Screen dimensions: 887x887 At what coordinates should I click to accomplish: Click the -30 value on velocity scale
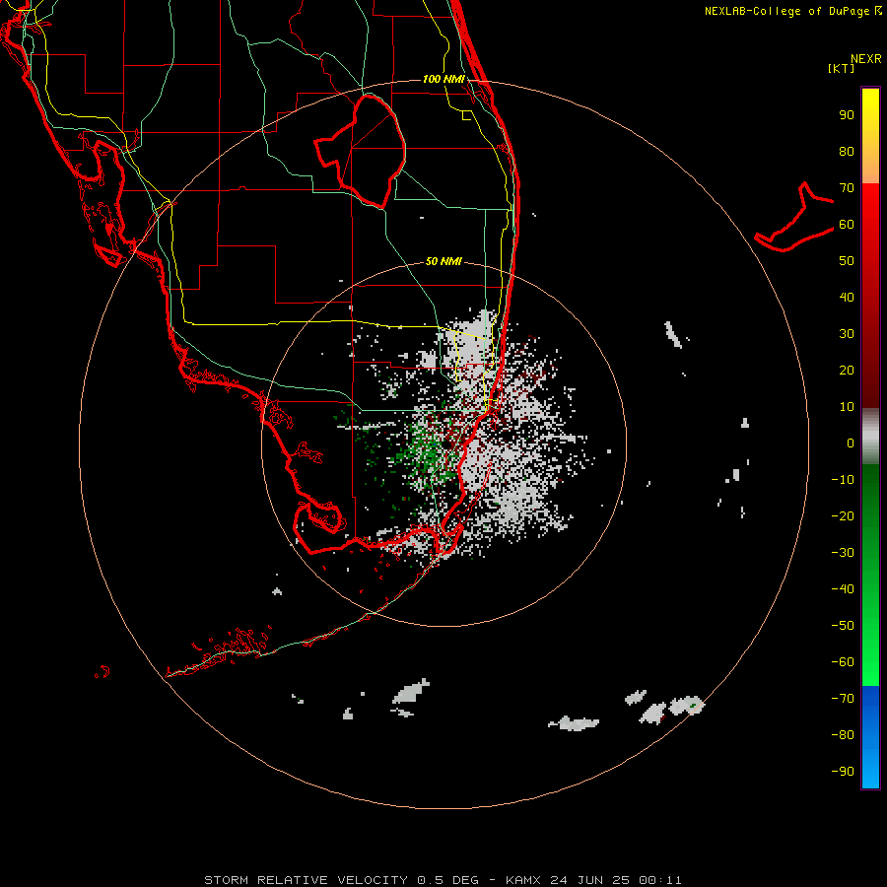click(843, 553)
